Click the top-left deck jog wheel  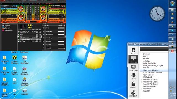pos(21,9)
